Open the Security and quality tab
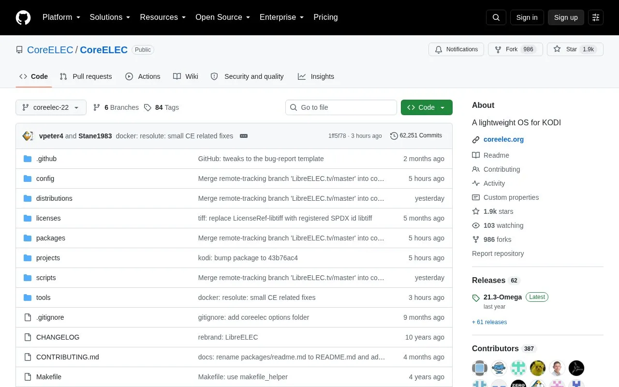This screenshot has width=619, height=387. click(x=248, y=76)
